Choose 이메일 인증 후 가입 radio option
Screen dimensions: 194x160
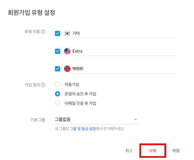pos(58,103)
